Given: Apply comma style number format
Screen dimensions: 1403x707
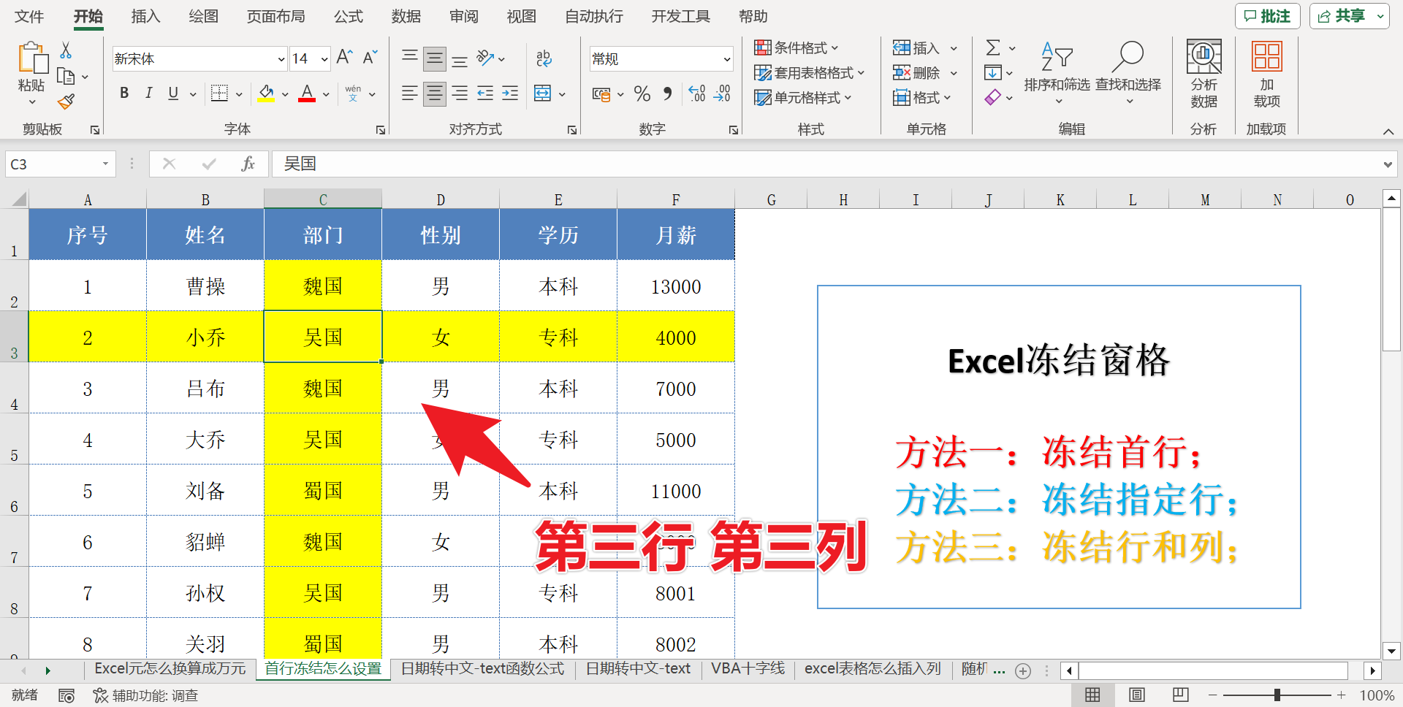Looking at the screenshot, I should click(667, 93).
